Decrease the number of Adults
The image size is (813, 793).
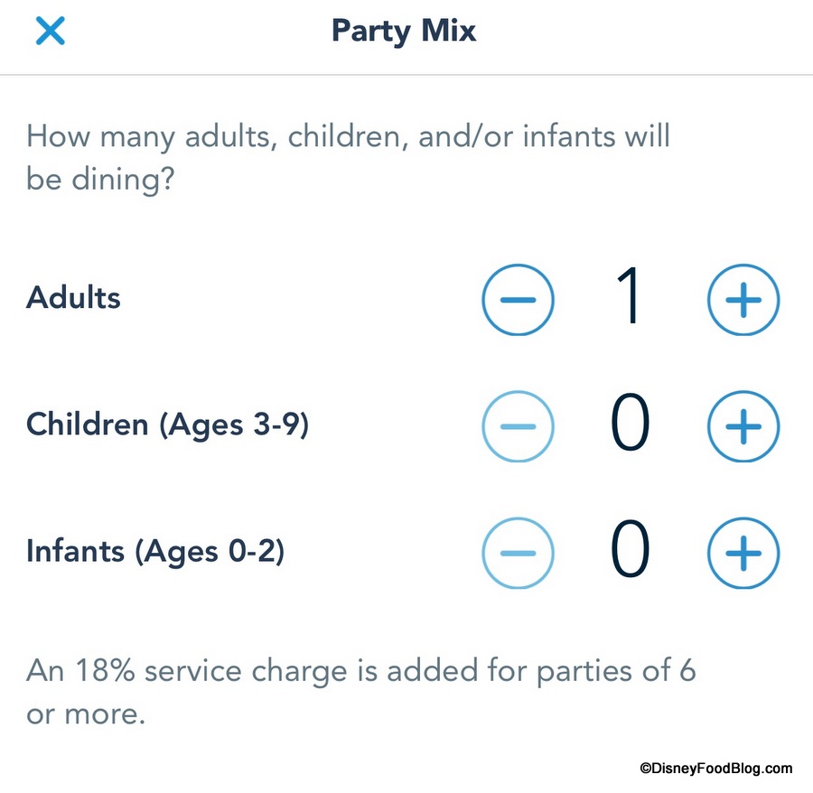click(518, 300)
